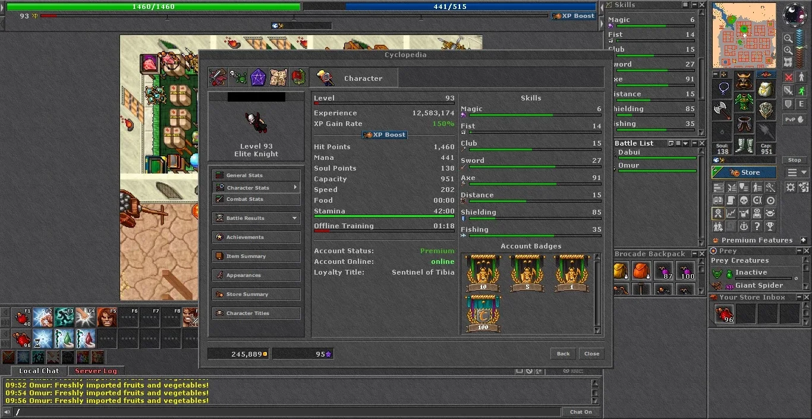This screenshot has width=812, height=419.
Task: Click the XP Boost button in top bar
Action: pyautogui.click(x=574, y=16)
